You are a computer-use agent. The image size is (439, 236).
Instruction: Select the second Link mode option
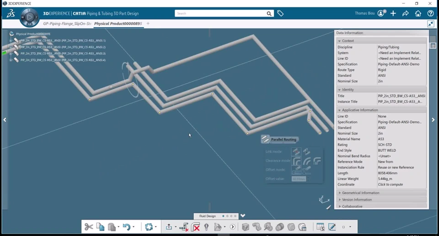tap(306, 151)
